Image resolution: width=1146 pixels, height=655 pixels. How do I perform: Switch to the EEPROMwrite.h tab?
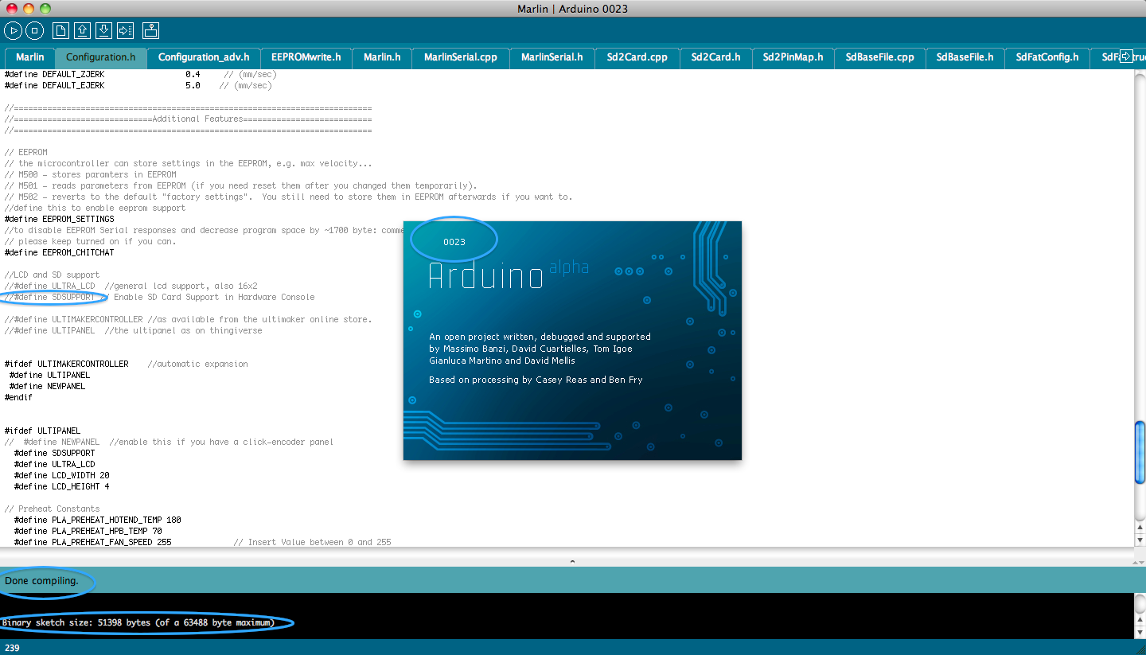[x=306, y=57]
